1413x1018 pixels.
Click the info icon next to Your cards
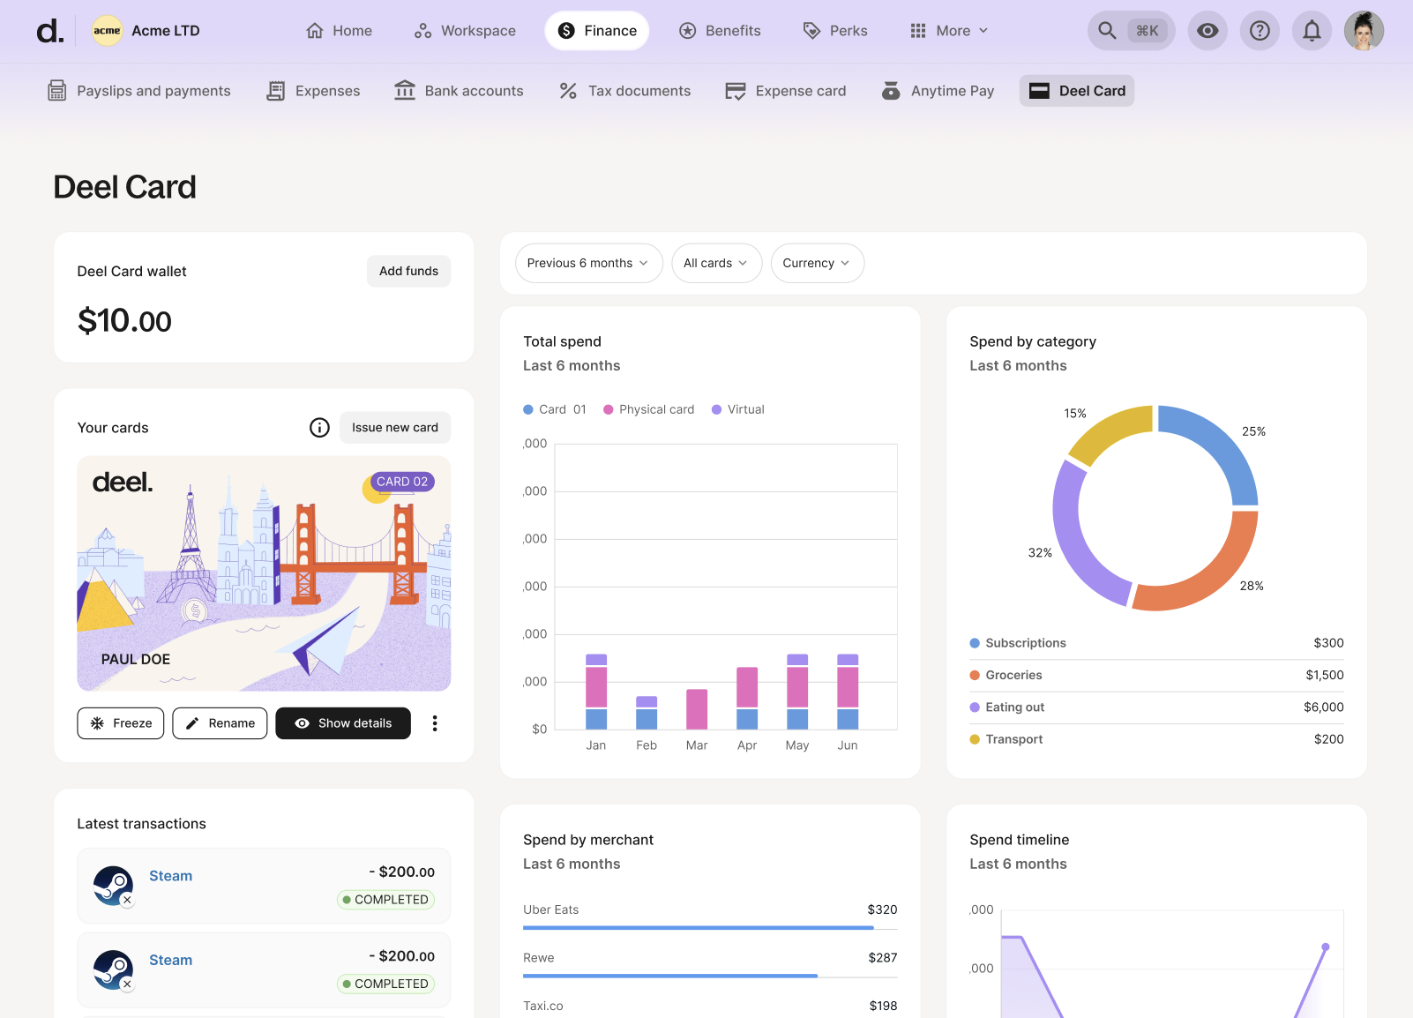tap(318, 427)
